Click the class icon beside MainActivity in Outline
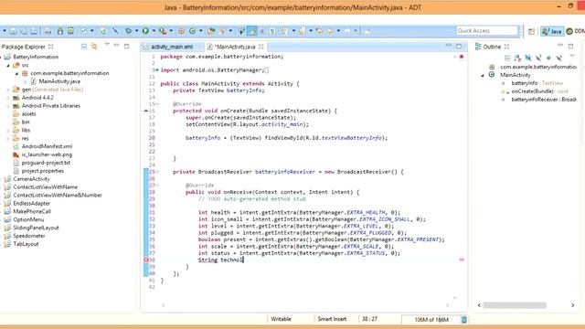 492,75
